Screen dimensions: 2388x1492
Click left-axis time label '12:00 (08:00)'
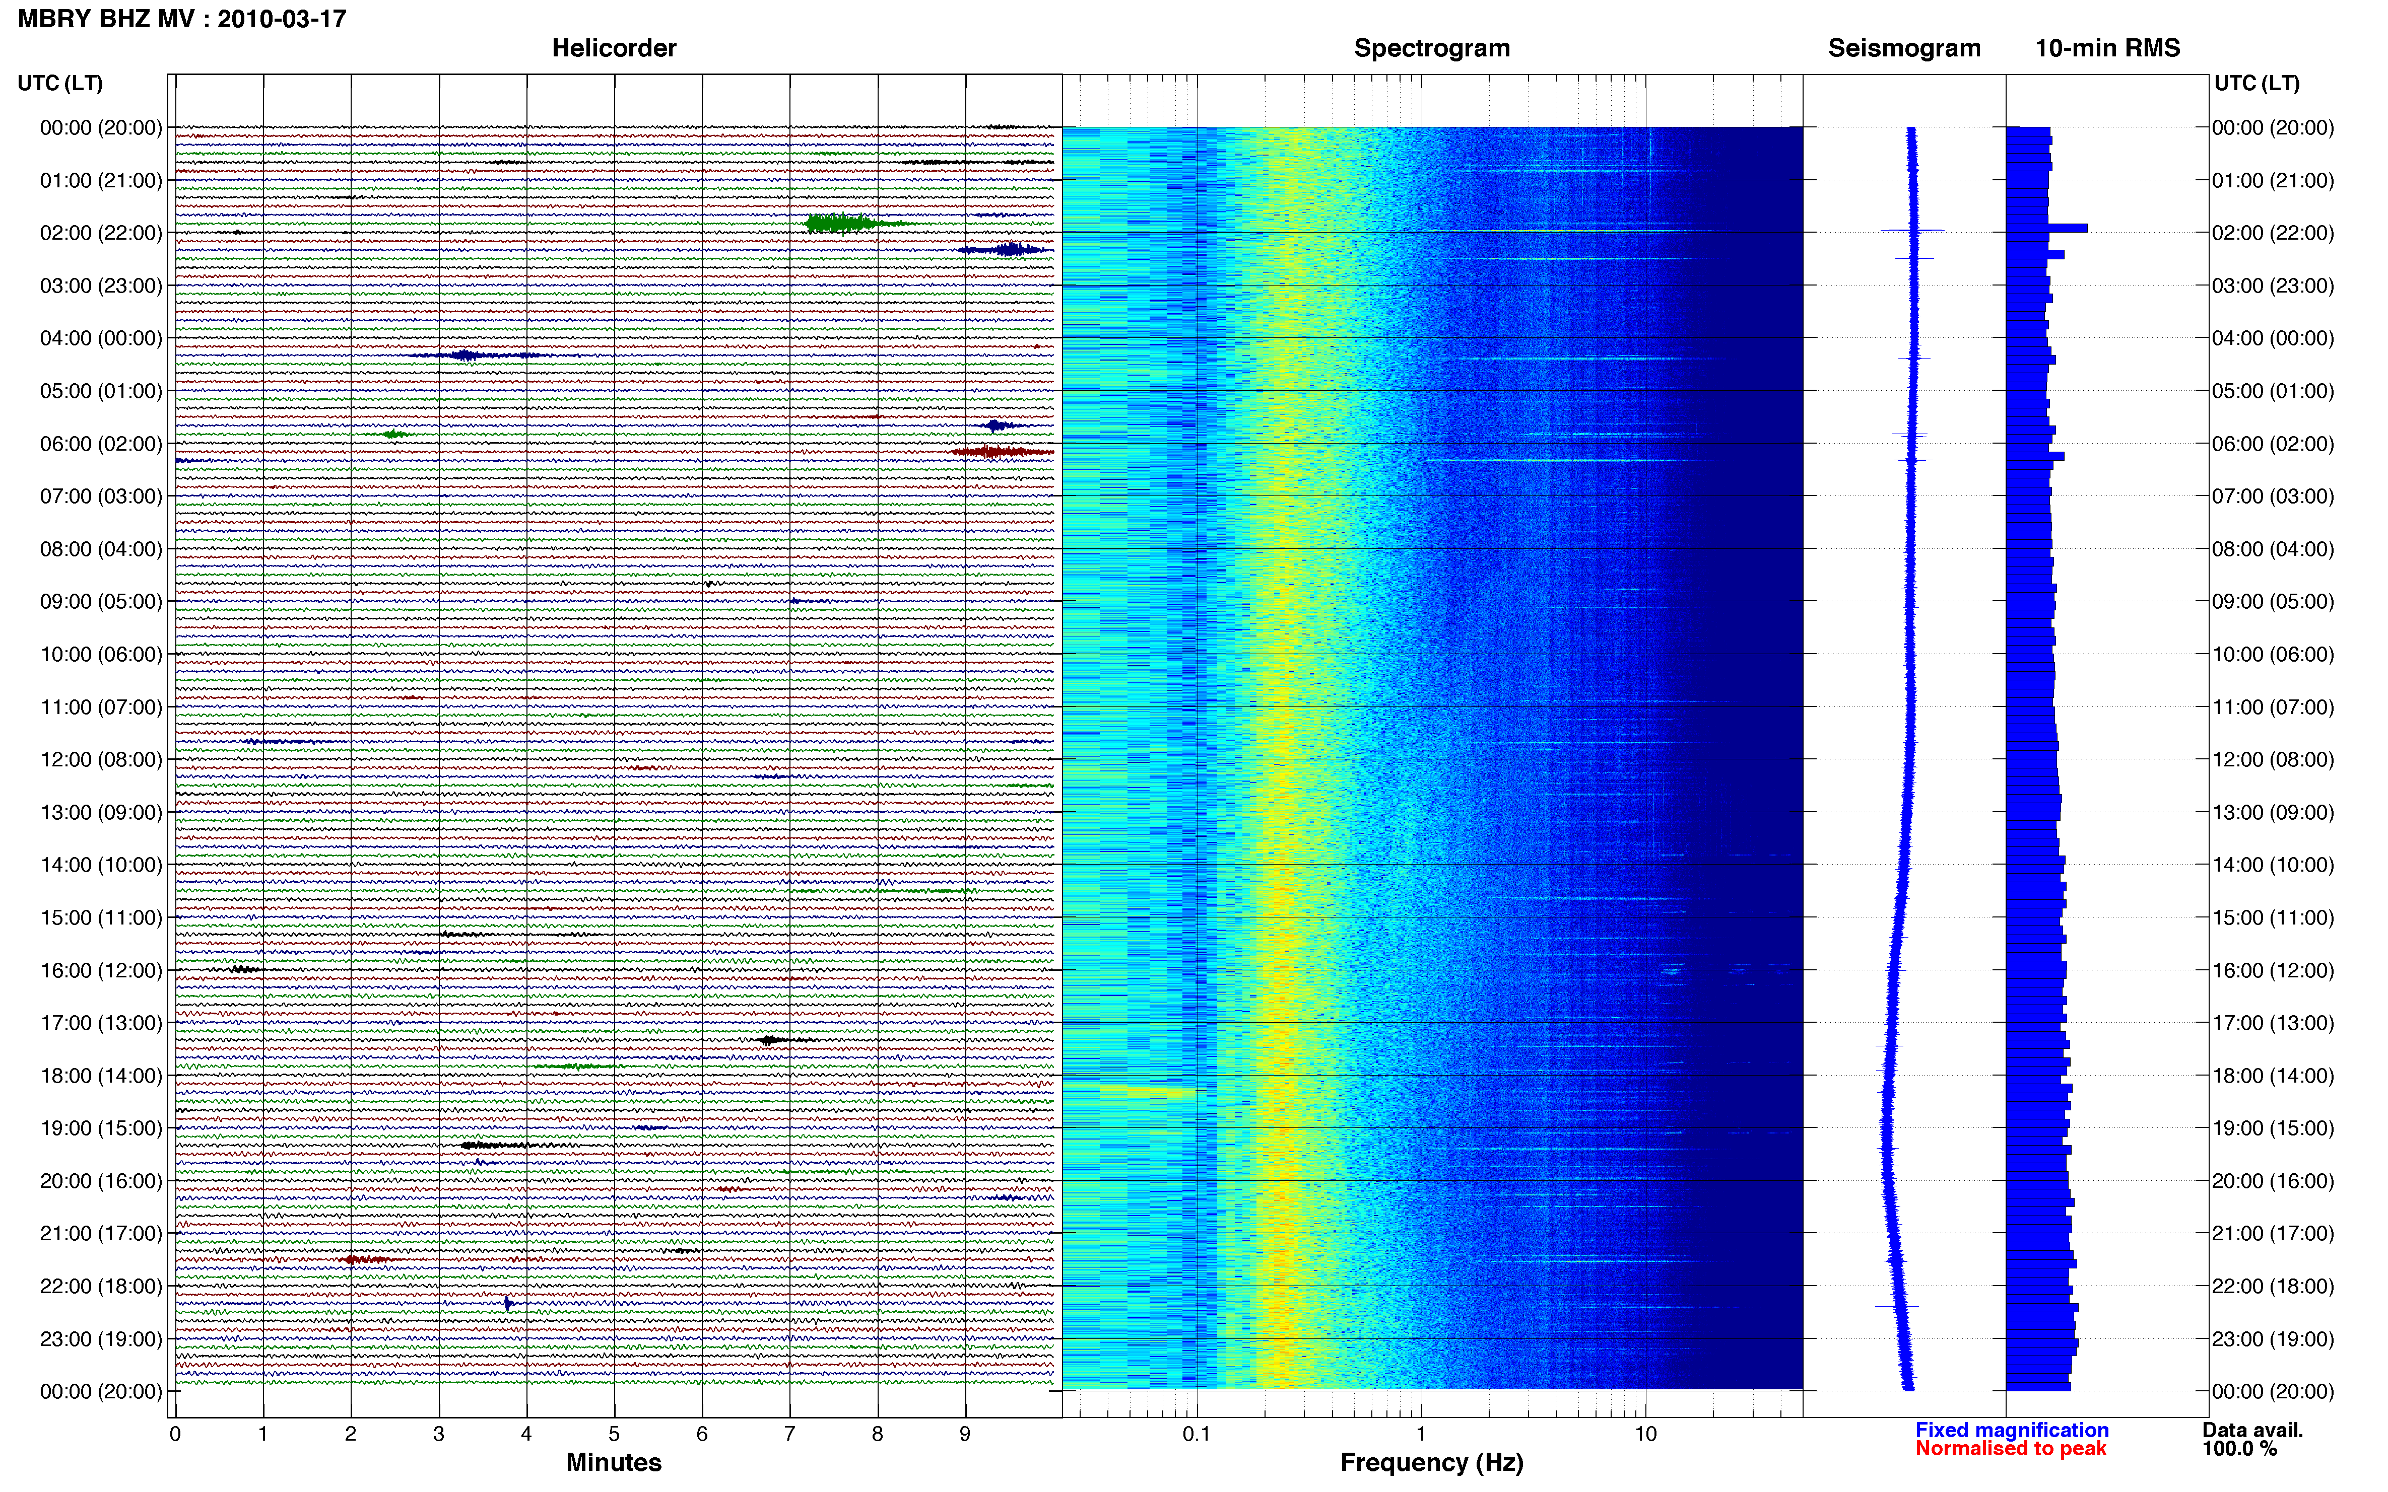(x=101, y=760)
